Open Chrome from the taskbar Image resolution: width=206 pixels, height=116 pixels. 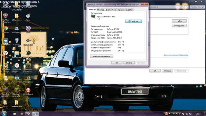(x=22, y=114)
